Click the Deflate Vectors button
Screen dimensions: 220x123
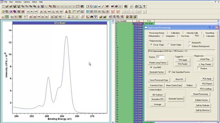(201, 100)
